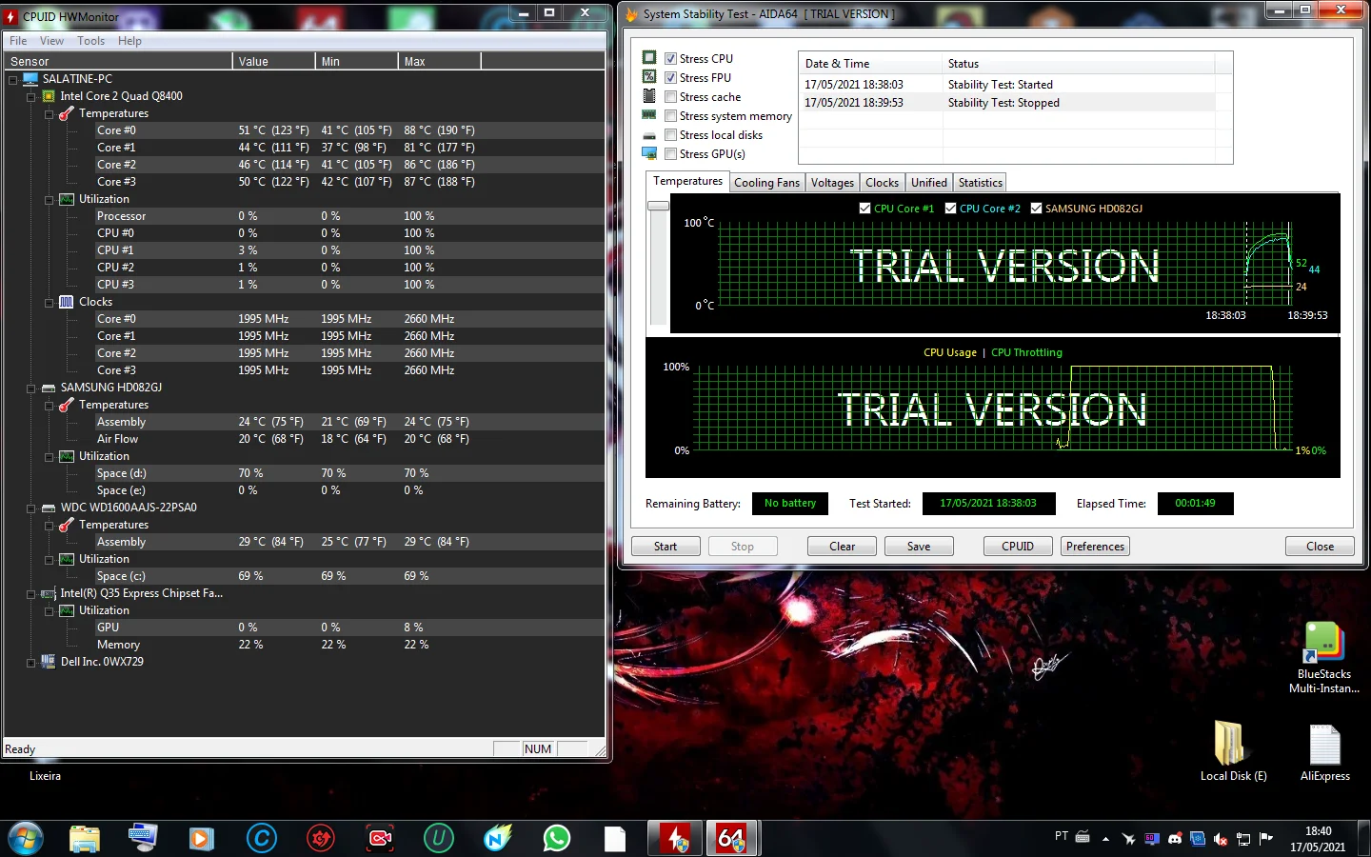Enable the Stress GPU(s) checkbox
Screen dimensions: 1371x857
(x=670, y=153)
